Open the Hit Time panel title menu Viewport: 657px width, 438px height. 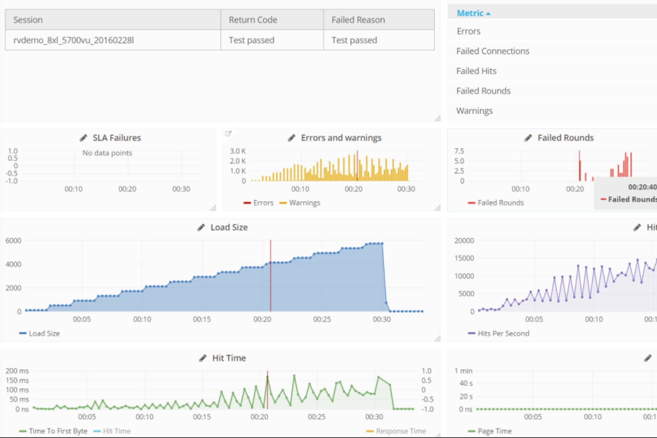tap(229, 358)
